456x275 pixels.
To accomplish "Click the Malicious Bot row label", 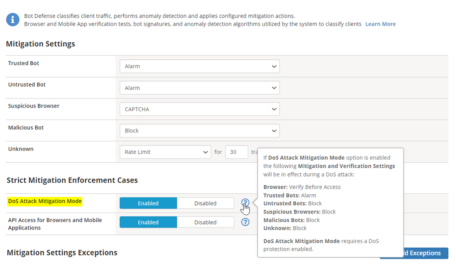I will [26, 128].
